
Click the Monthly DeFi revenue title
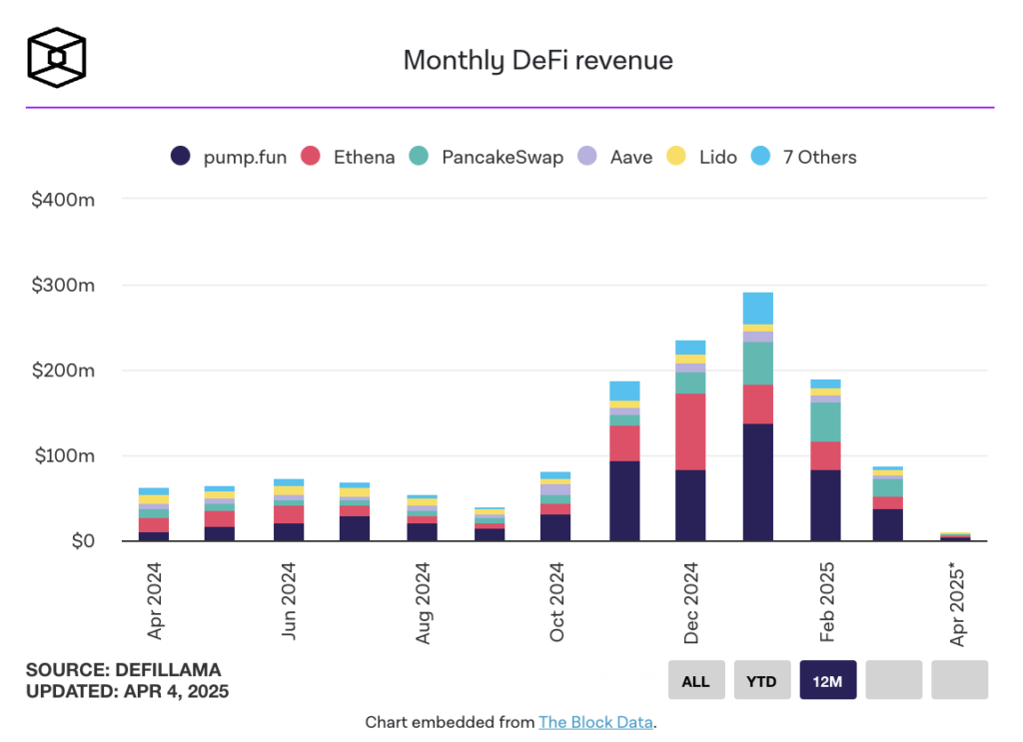click(x=537, y=60)
